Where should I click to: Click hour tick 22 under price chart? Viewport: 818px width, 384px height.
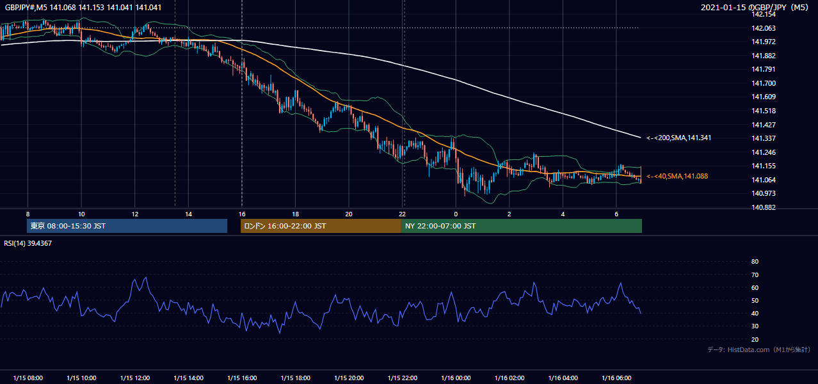[x=402, y=214]
